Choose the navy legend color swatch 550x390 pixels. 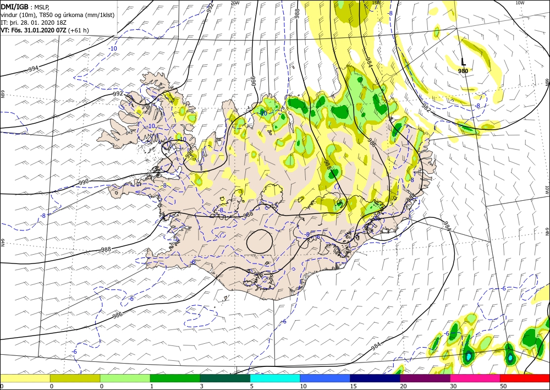coord(375,378)
